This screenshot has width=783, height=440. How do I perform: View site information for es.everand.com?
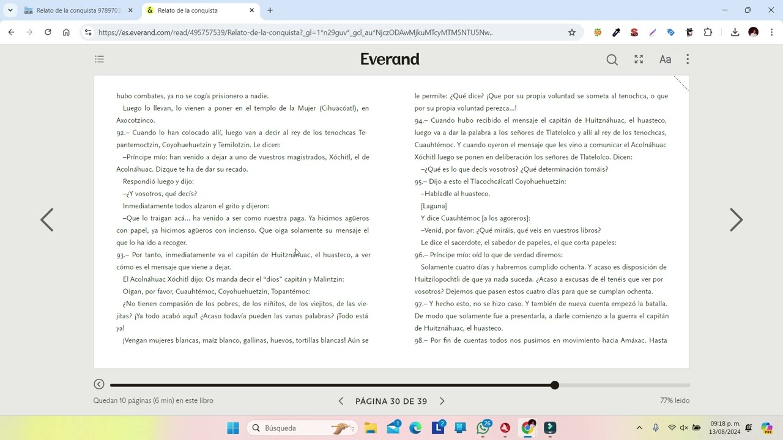point(88,32)
